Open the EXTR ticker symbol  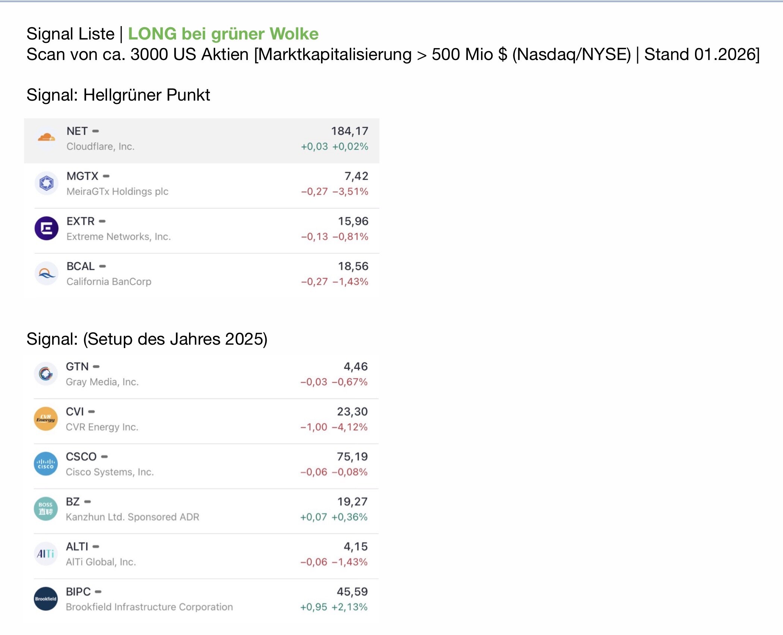81,221
